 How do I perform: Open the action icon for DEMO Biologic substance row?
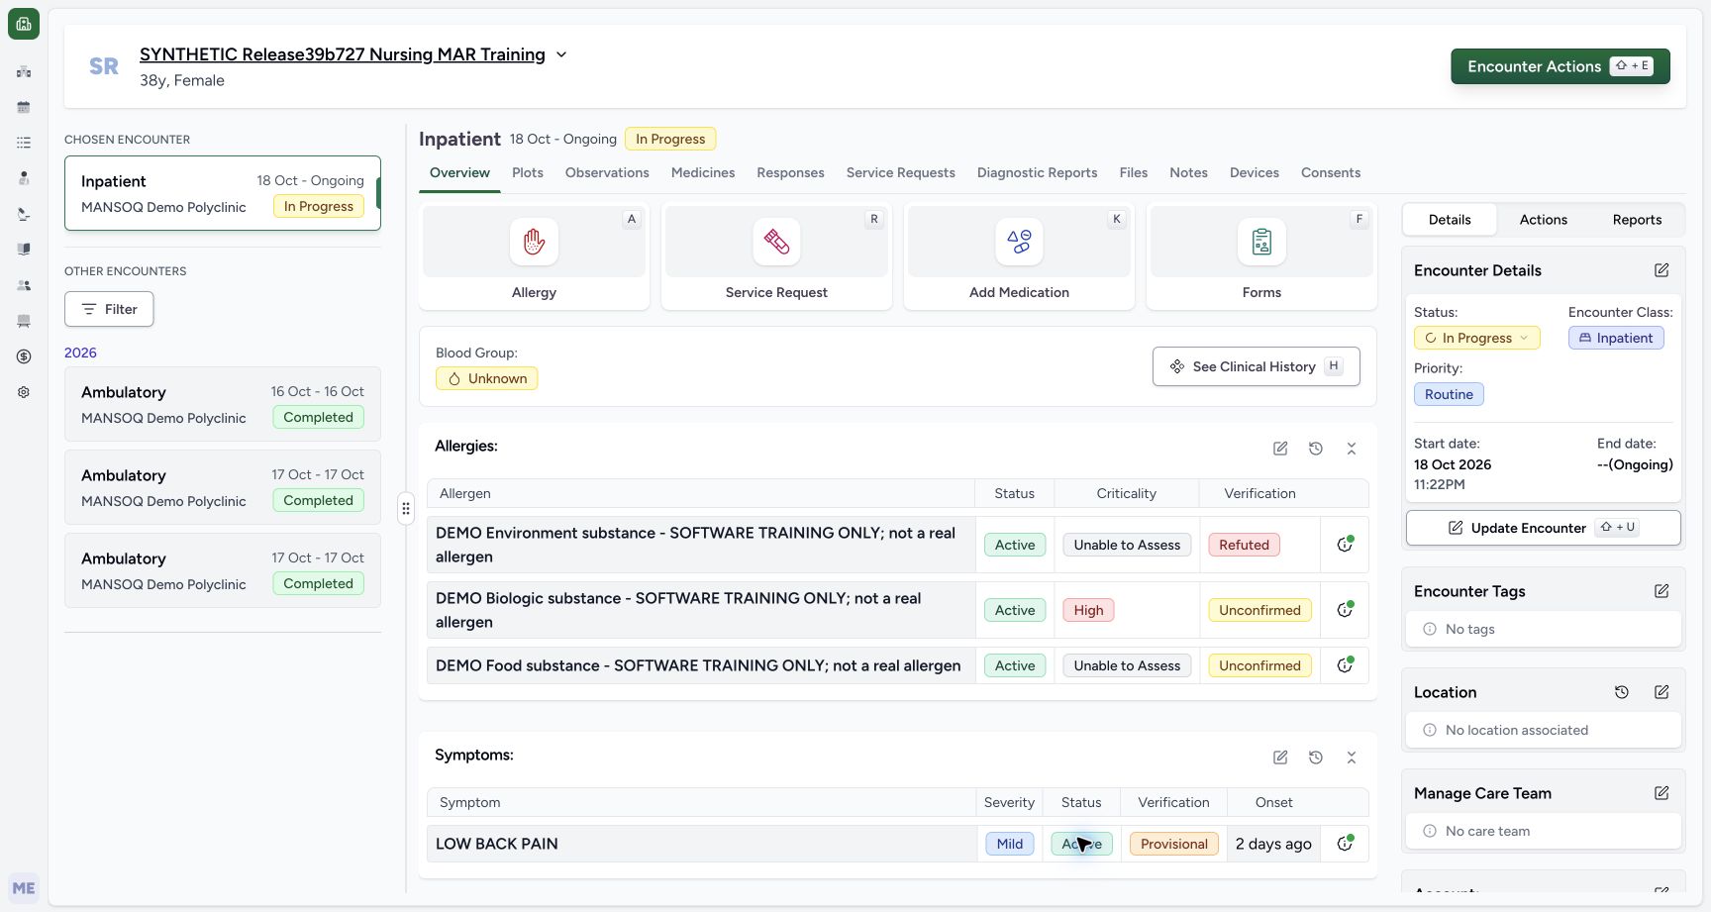click(1345, 610)
